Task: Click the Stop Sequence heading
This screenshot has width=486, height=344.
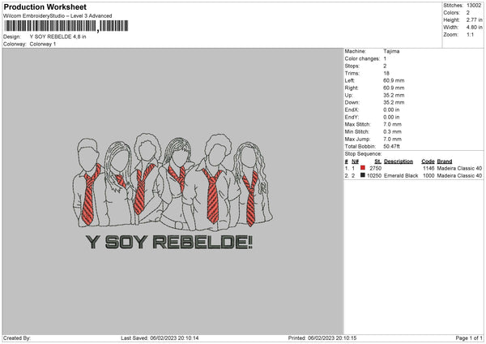Action: 363,154
